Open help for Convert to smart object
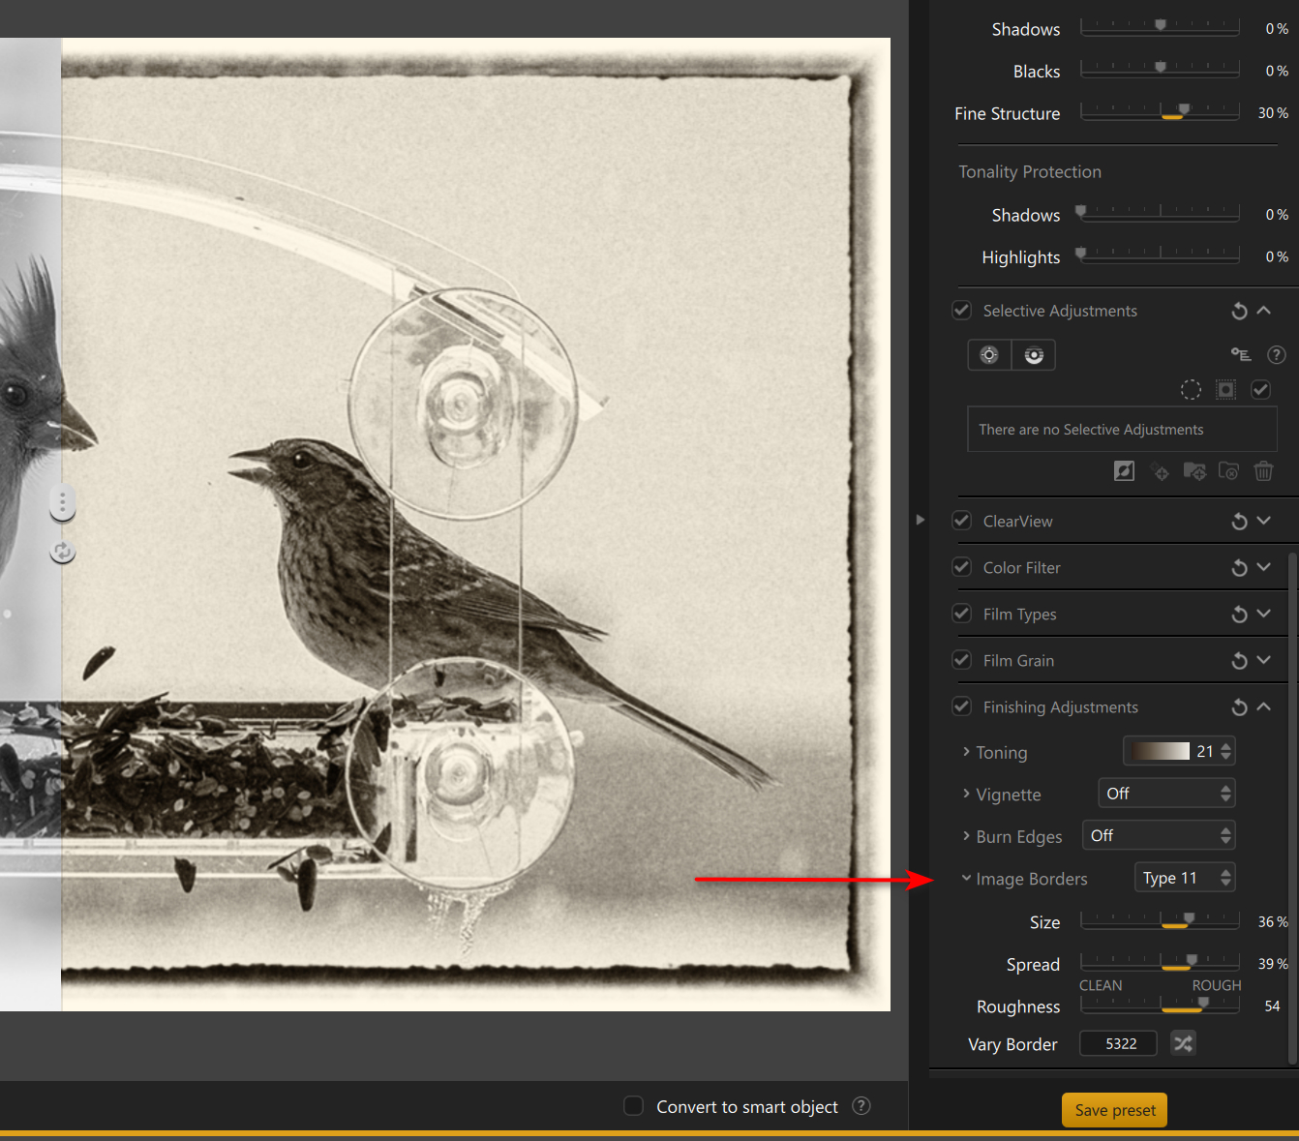Viewport: 1299px width, 1141px height. (x=861, y=1105)
